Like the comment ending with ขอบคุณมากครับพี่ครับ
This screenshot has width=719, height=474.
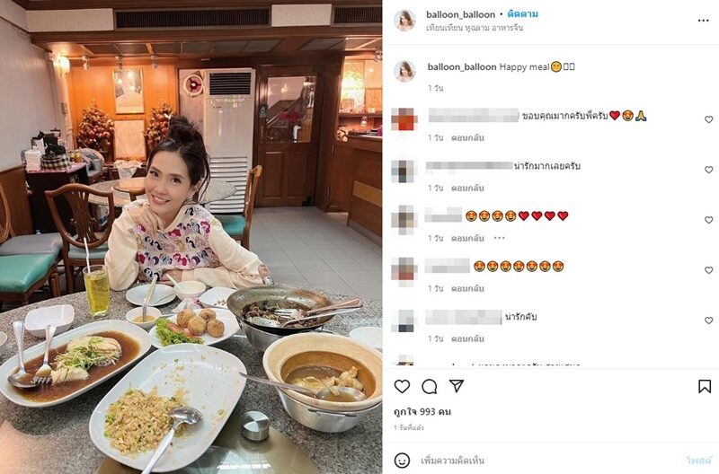(x=709, y=119)
